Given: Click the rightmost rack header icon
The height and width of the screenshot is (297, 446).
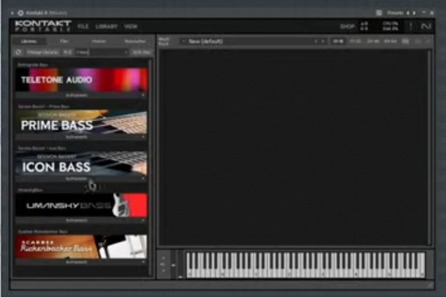Looking at the screenshot, I should tap(428, 42).
